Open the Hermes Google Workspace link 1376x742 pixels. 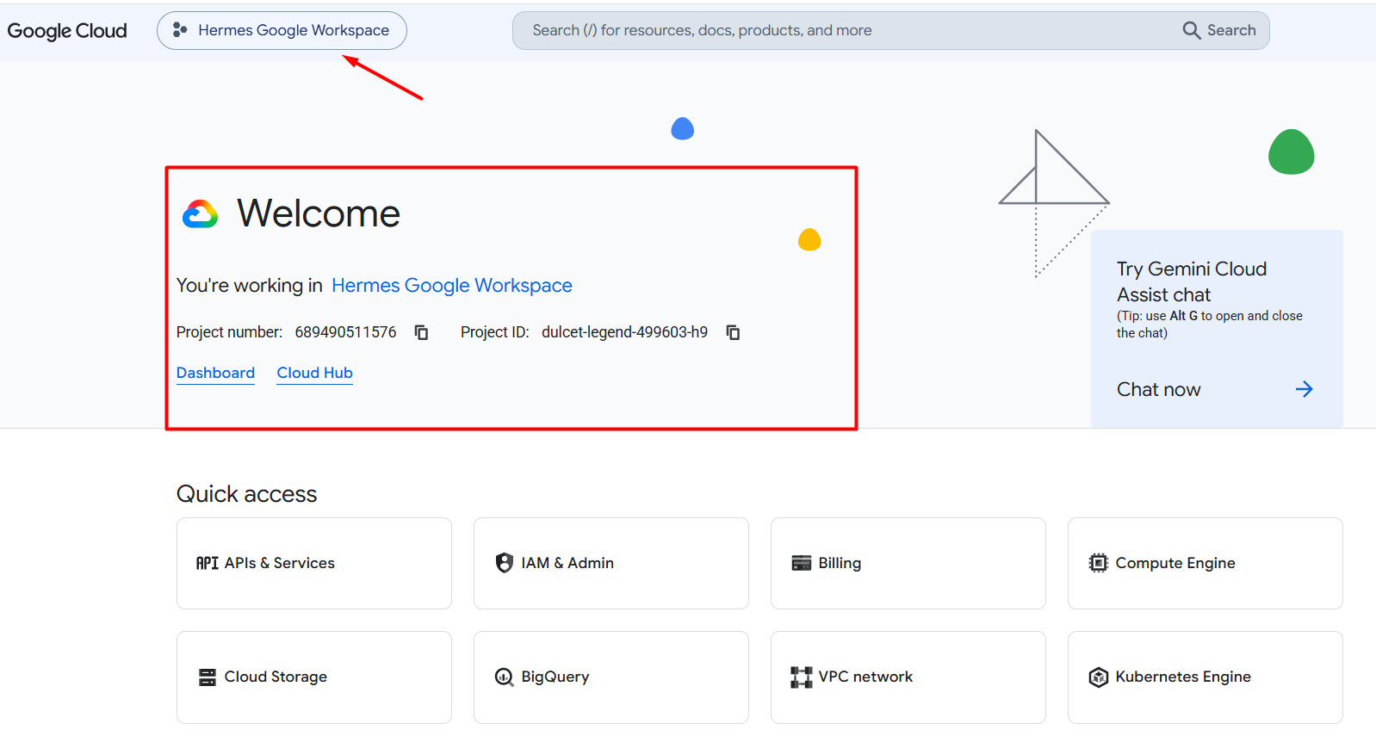(452, 285)
